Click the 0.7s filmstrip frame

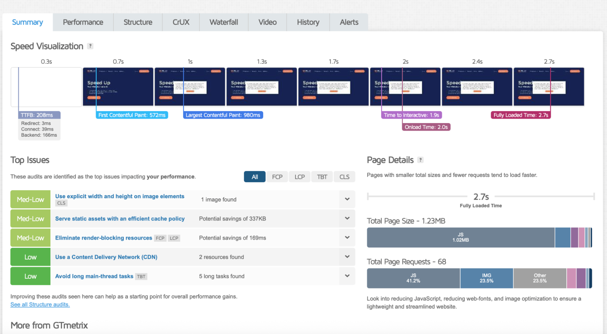[118, 87]
